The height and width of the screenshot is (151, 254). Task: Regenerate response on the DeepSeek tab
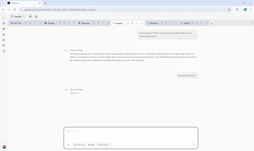pyautogui.click(x=94, y=23)
